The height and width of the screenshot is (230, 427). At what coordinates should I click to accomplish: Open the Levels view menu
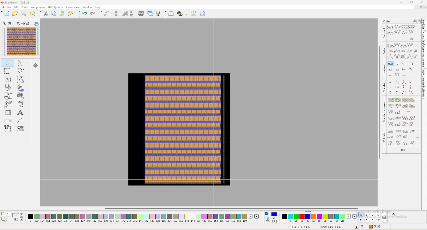[73, 7]
